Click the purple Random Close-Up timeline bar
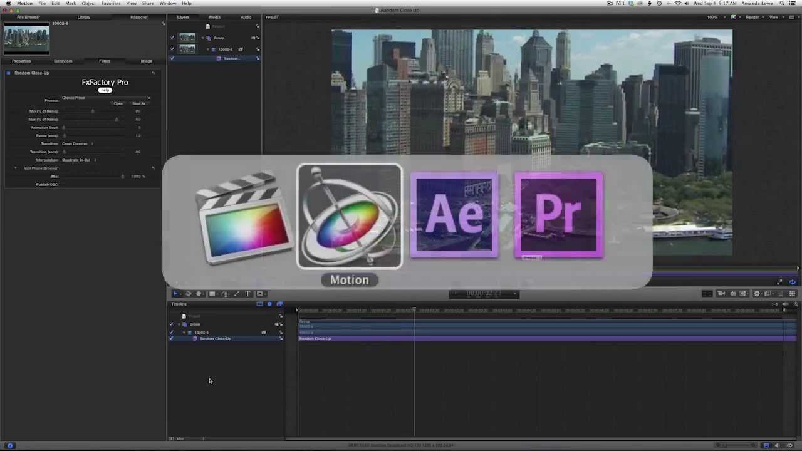The image size is (802, 451). click(x=547, y=339)
